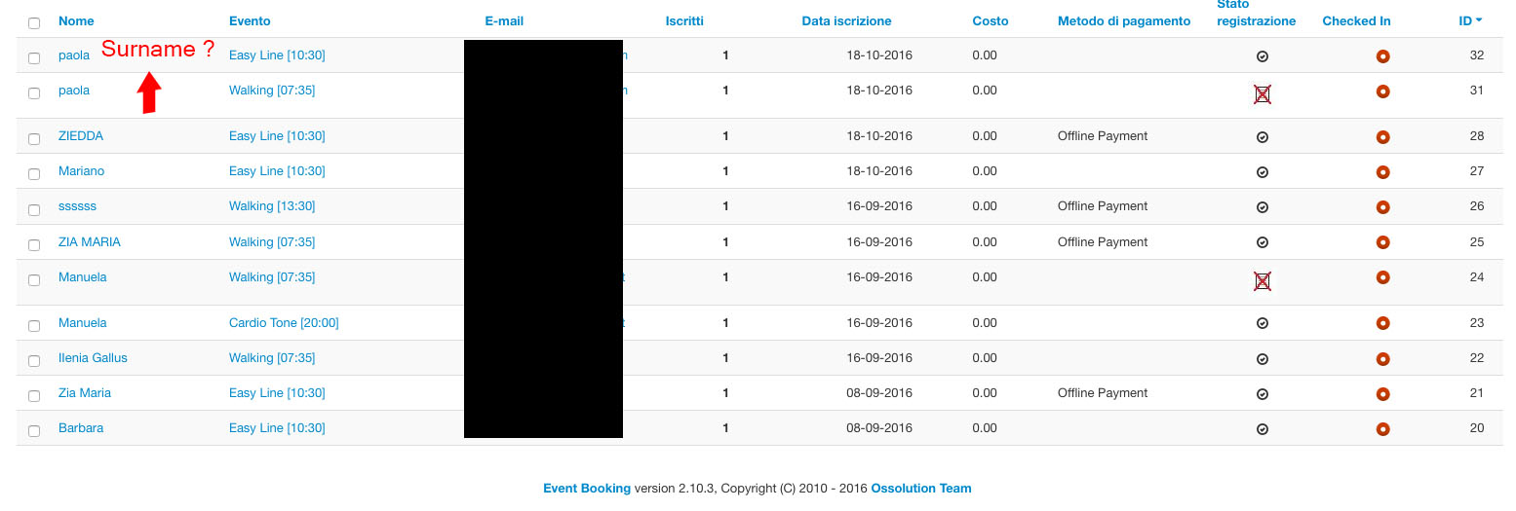
Task: Open the Ossolution Team footer link
Action: 920,489
